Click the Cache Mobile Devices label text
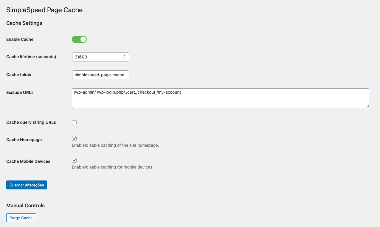The width and height of the screenshot is (380, 227). click(28, 161)
